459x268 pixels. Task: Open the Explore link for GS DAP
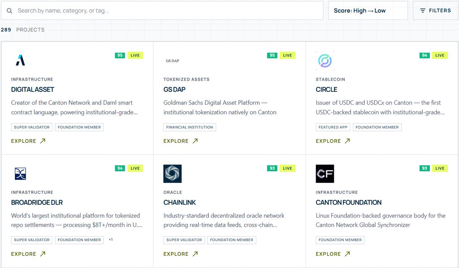181,141
